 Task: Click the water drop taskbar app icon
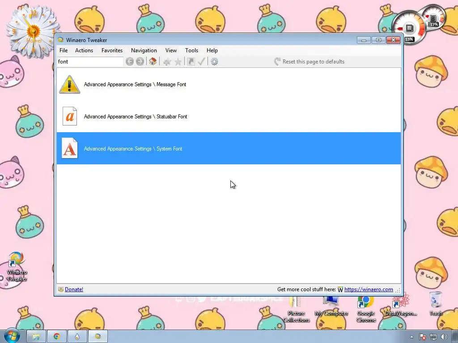coord(77,337)
